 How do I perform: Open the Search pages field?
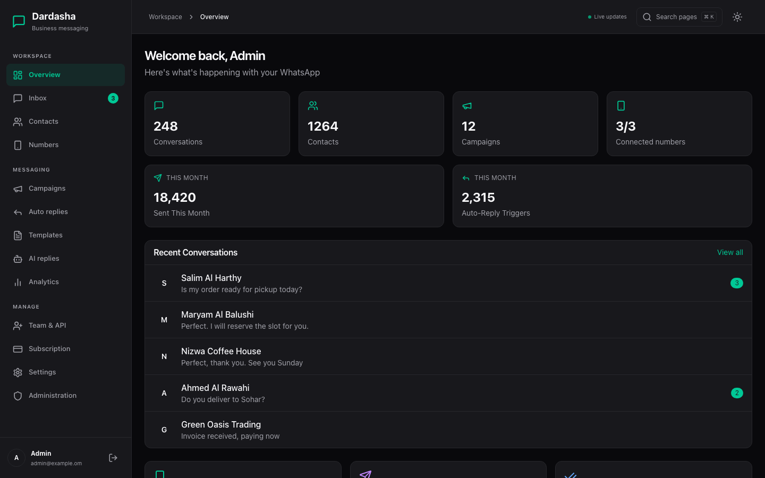[679, 17]
